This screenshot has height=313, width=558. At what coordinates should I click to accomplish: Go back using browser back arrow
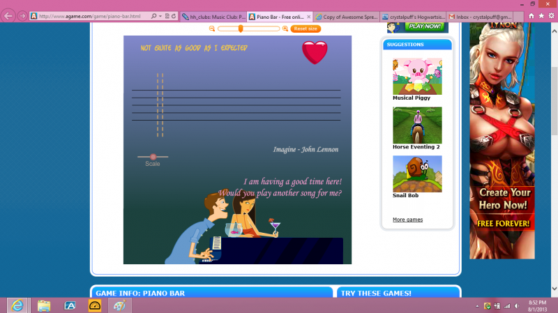[x=8, y=16]
